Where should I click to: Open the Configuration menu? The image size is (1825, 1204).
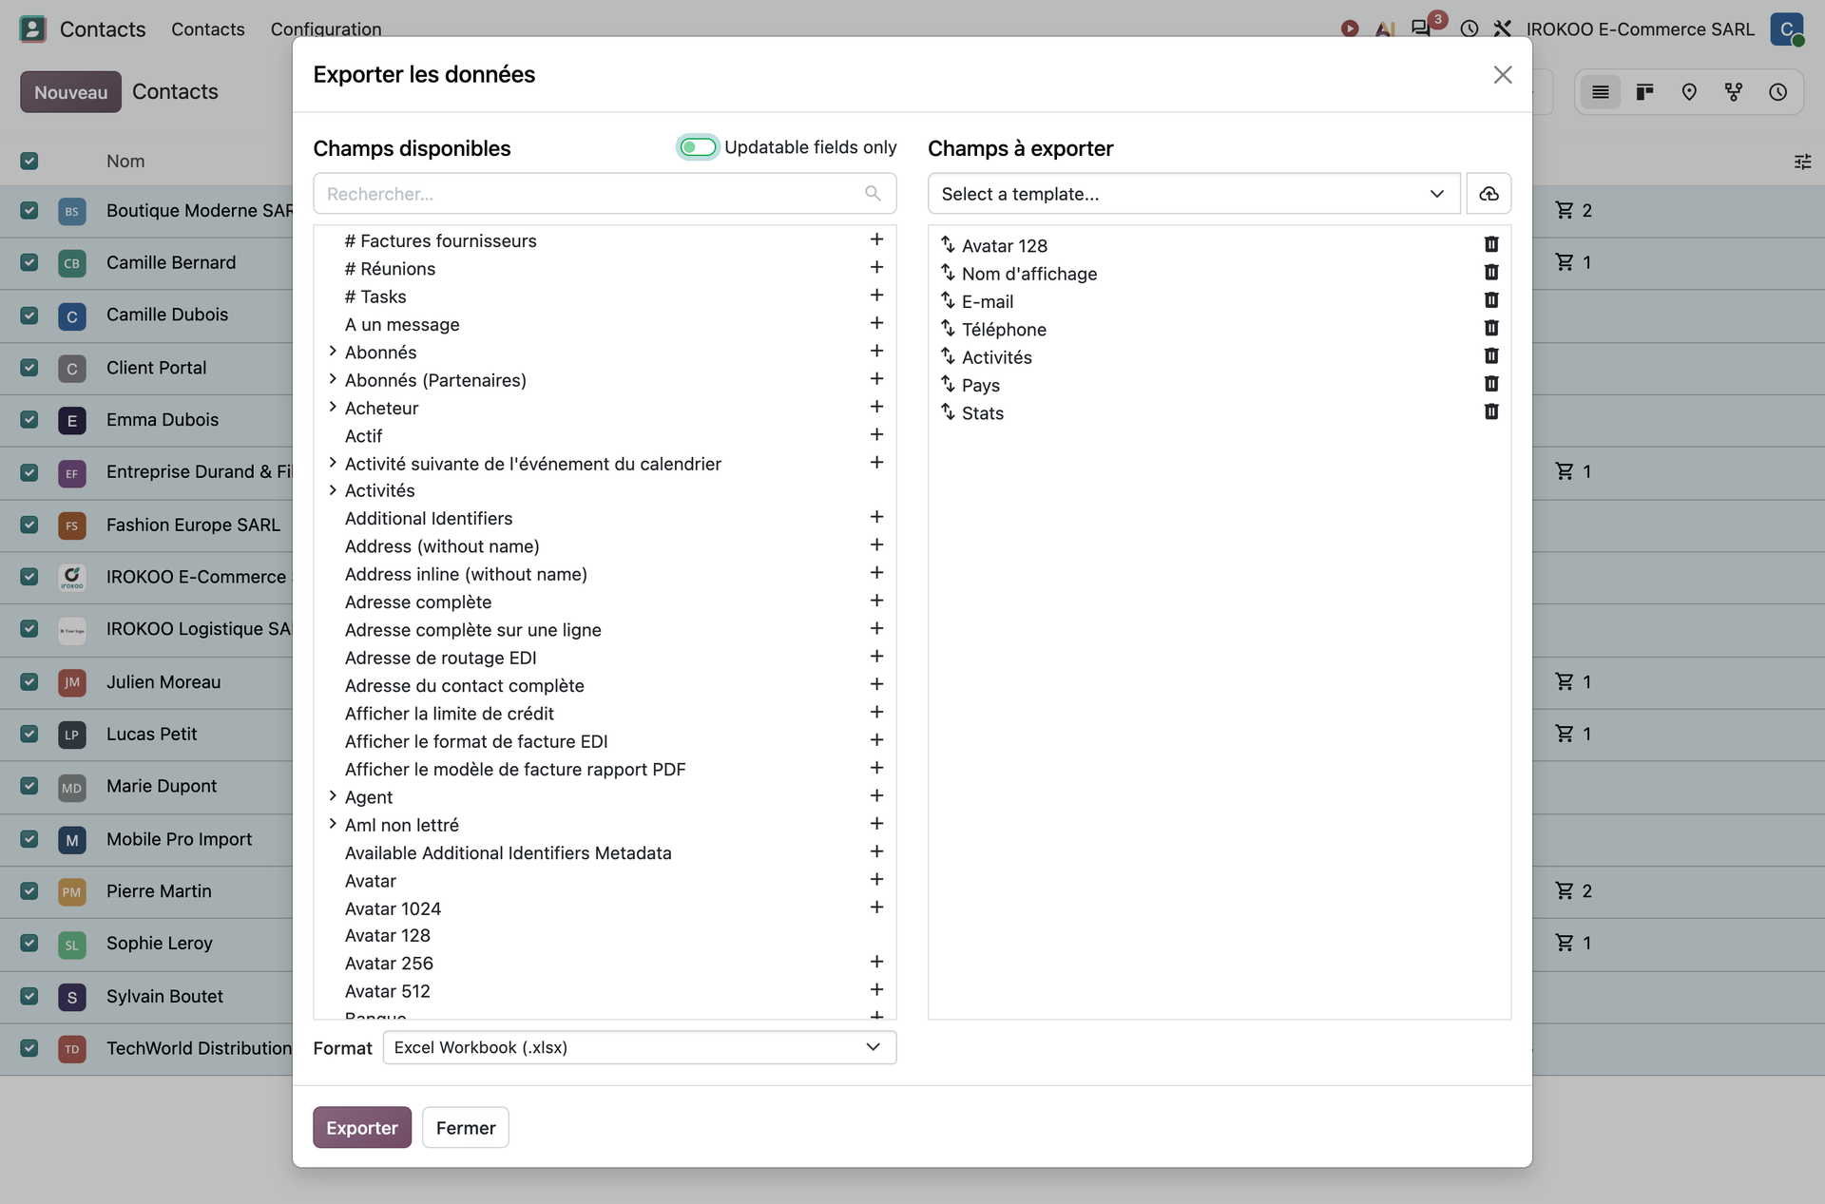pos(326,29)
